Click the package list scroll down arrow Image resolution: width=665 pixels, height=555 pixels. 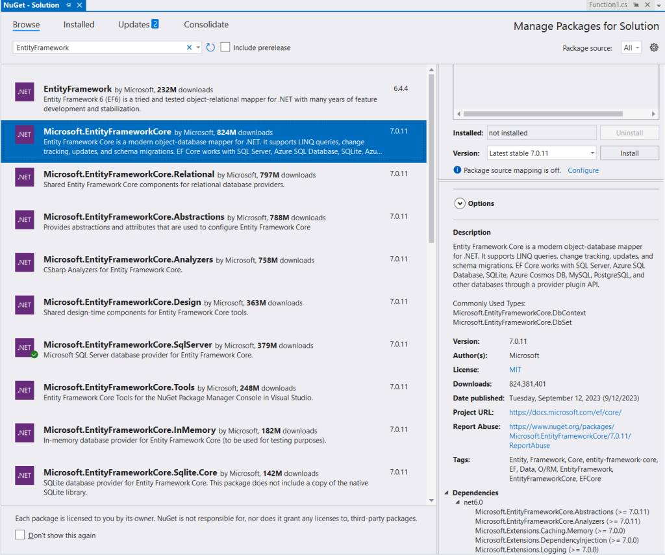[431, 500]
